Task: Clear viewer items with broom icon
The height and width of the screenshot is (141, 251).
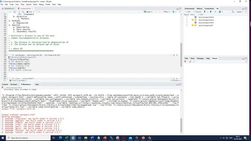Action: (x=190, y=61)
